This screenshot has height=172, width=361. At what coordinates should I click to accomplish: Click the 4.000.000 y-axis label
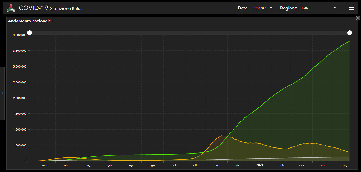click(x=20, y=35)
